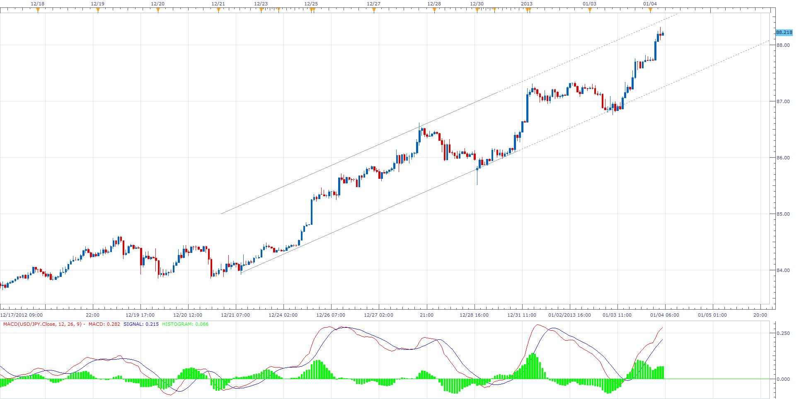This screenshot has width=799, height=399.
Task: Click the 21:00 time axis label
Action: coord(427,315)
